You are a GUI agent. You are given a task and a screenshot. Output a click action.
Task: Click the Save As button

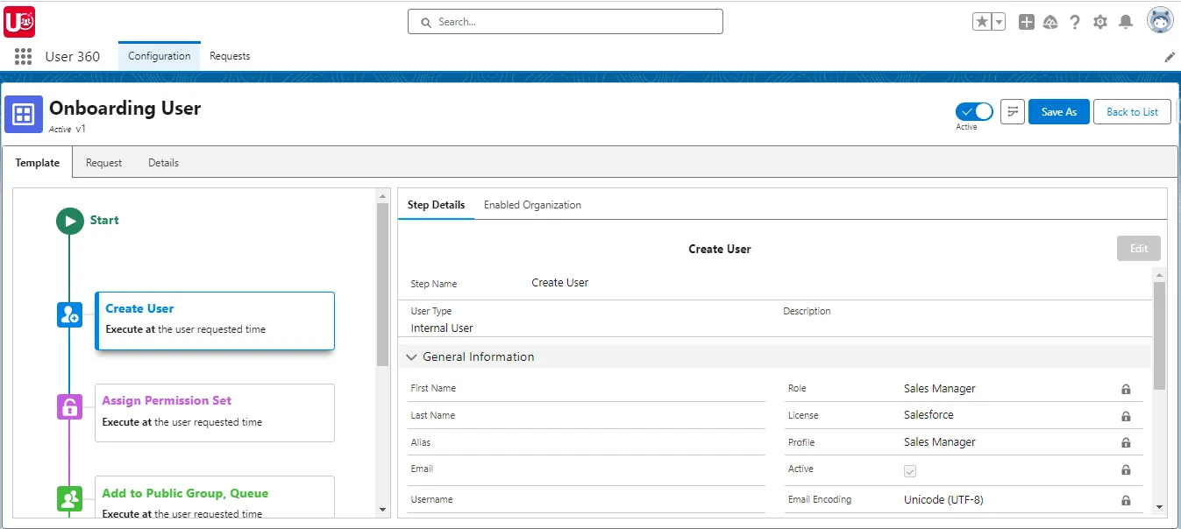pos(1058,111)
